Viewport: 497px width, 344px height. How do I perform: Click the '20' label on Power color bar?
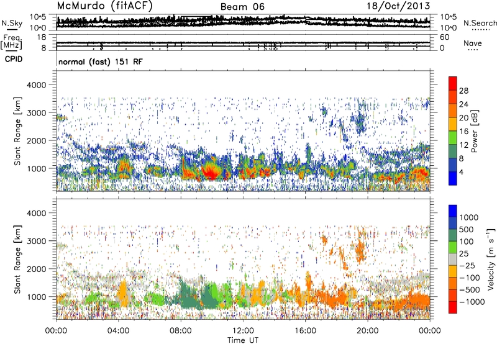[463, 118]
